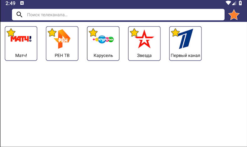The image size is (247, 147).
Task: Tap the battery status icon
Action: [x=240, y=3]
